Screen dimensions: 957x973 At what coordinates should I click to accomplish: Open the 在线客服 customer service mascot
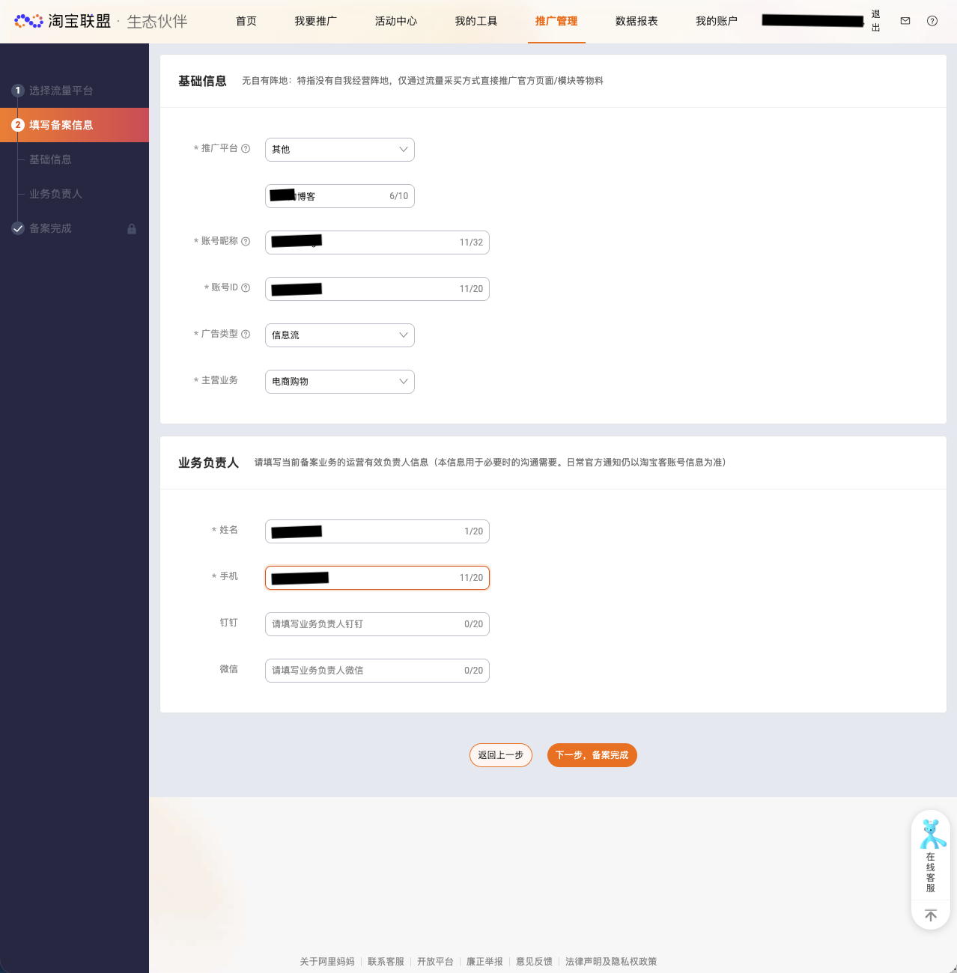pos(931,833)
